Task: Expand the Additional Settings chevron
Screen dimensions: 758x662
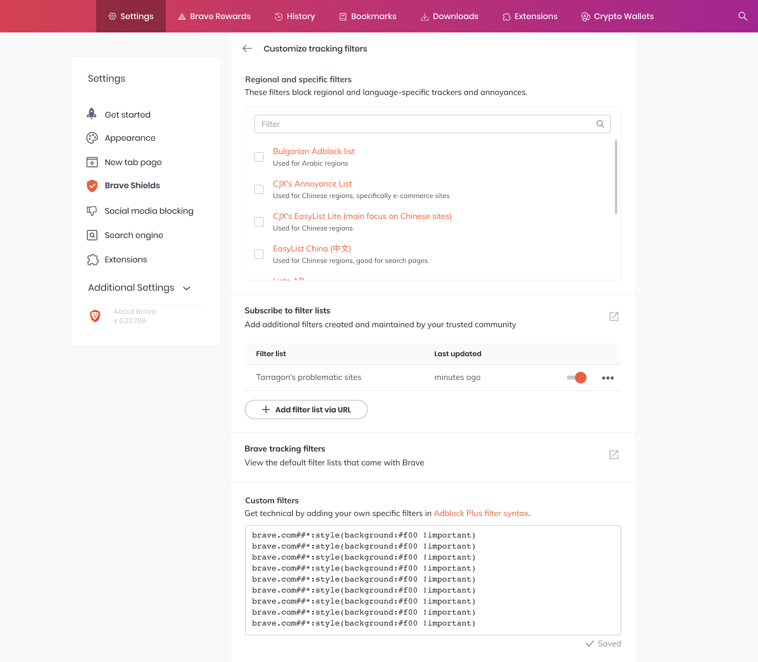Action: pos(187,288)
